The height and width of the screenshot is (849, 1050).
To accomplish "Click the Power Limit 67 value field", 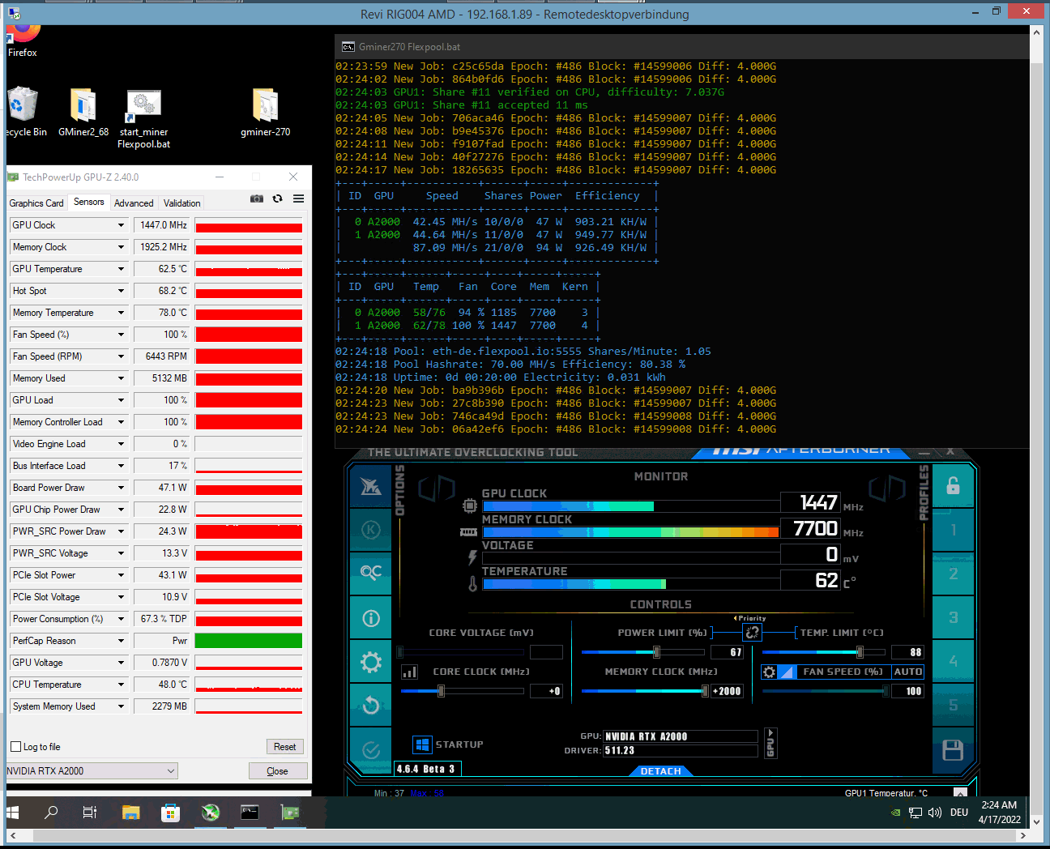I will (727, 652).
